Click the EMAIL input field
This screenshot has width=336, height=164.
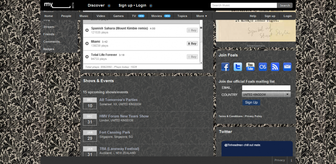point(266,88)
